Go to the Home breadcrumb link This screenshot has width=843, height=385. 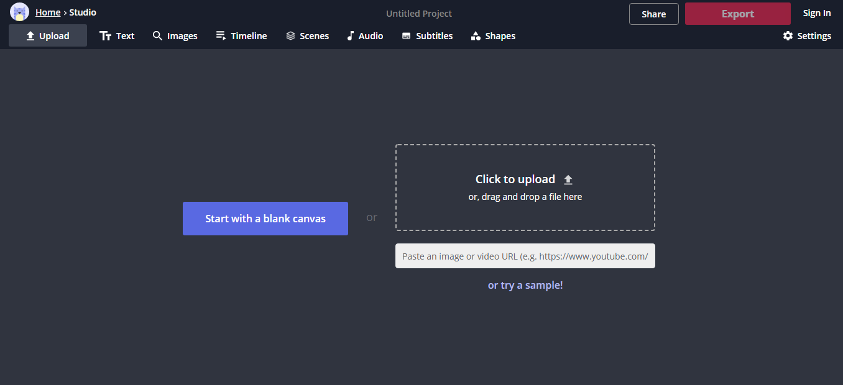[x=48, y=12]
